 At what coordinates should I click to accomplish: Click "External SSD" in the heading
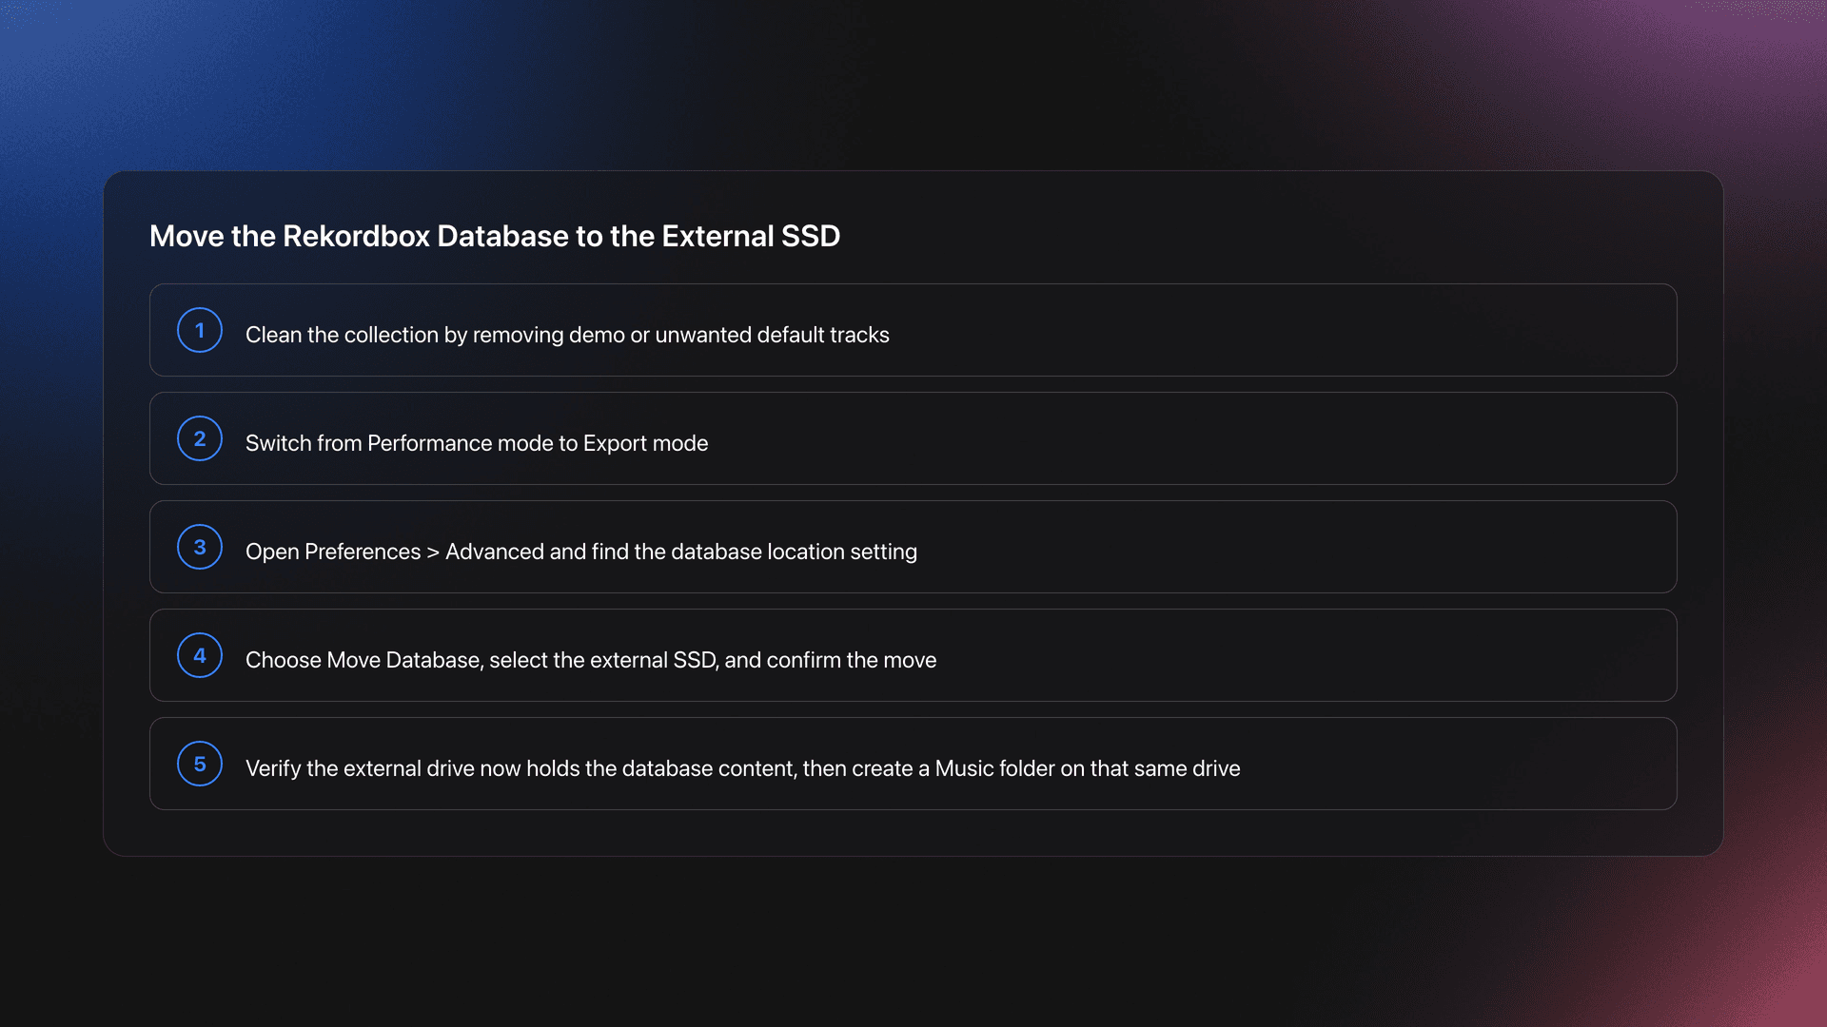(x=751, y=236)
